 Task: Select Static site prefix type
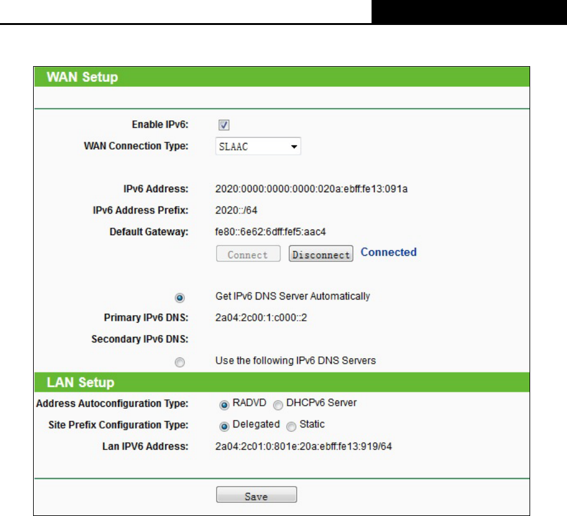tap(291, 427)
